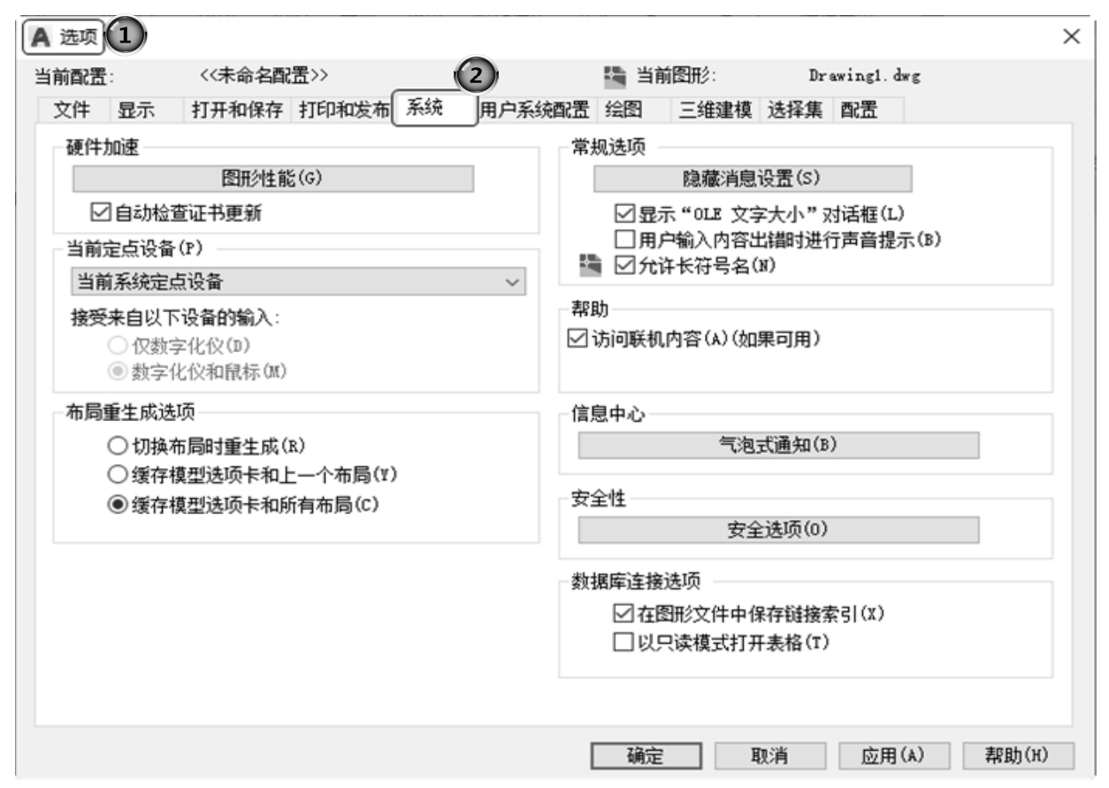The image size is (1109, 788).
Task: Go to the 用户系统配置 tab
Action: click(x=533, y=111)
